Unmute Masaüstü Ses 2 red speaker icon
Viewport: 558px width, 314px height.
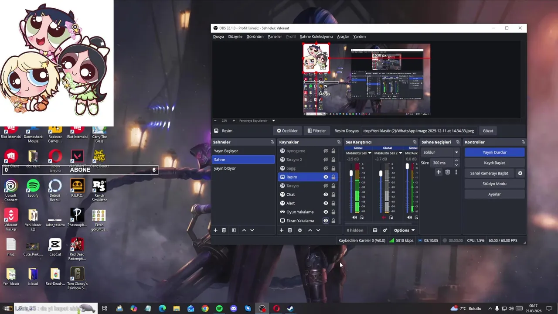pyautogui.click(x=384, y=217)
